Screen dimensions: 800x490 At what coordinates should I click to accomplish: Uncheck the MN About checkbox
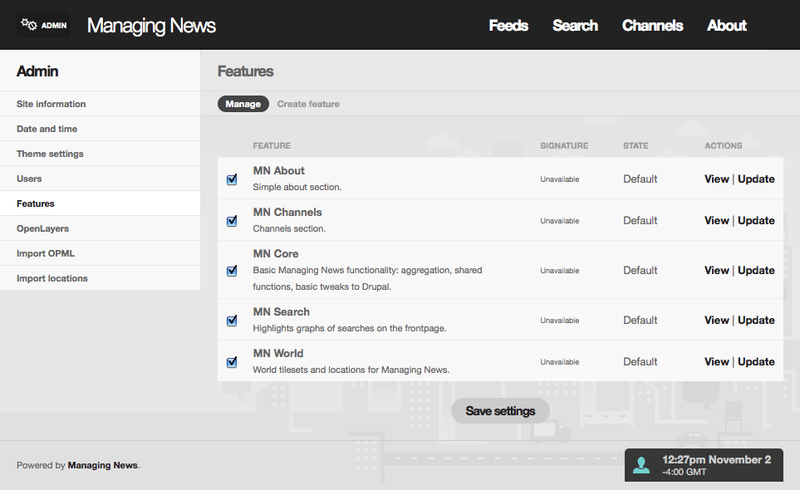pos(232,179)
